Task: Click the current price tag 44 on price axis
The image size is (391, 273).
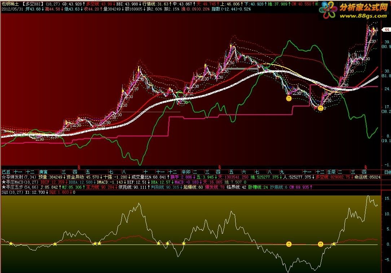Action: (x=387, y=30)
